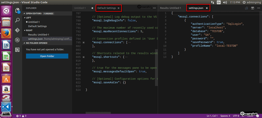Collapse the LEFT editor group list
This screenshot has height=118, width=262.
28,18
